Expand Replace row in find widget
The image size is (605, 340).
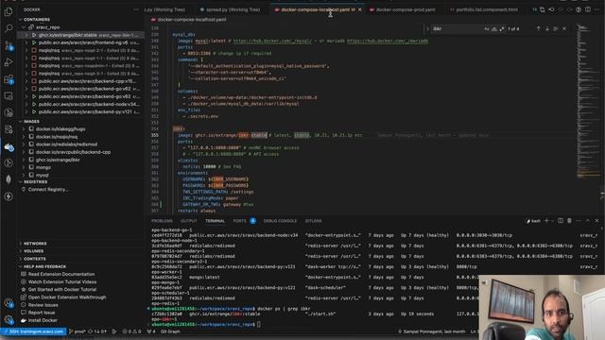click(427, 29)
